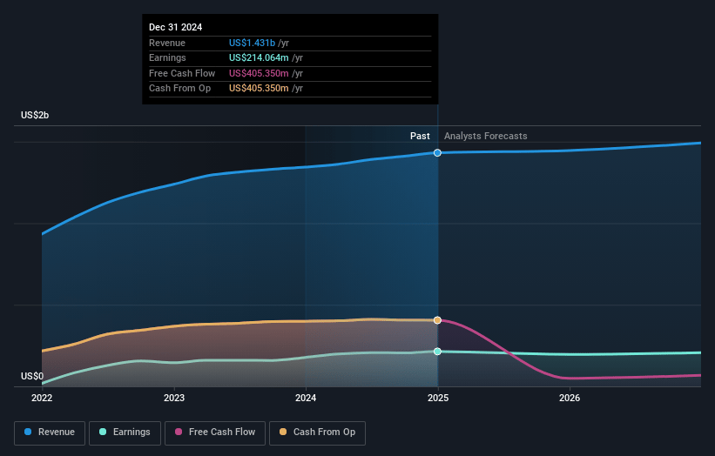
Task: Click the Cash From Op label in tooltip
Action: 179,88
